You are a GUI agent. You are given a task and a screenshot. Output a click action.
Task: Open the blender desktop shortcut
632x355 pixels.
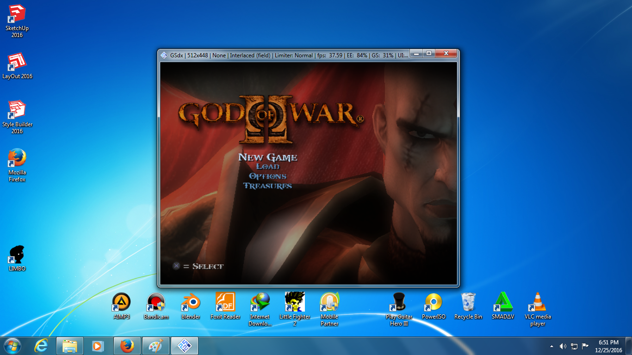[191, 306]
